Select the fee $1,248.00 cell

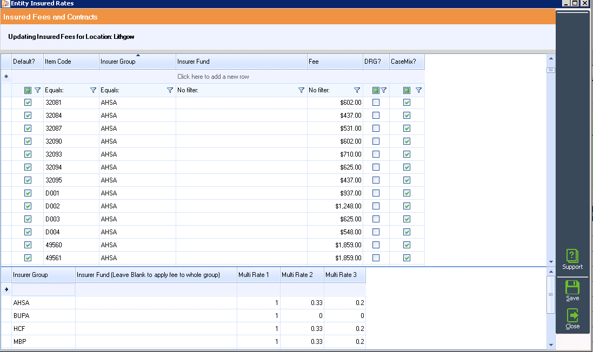[335, 206]
